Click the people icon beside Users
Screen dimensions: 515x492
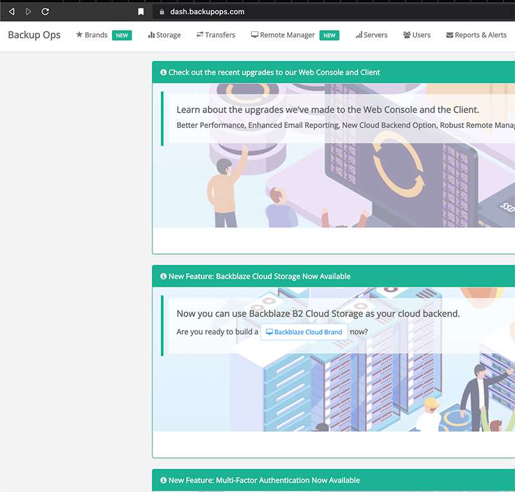click(407, 35)
